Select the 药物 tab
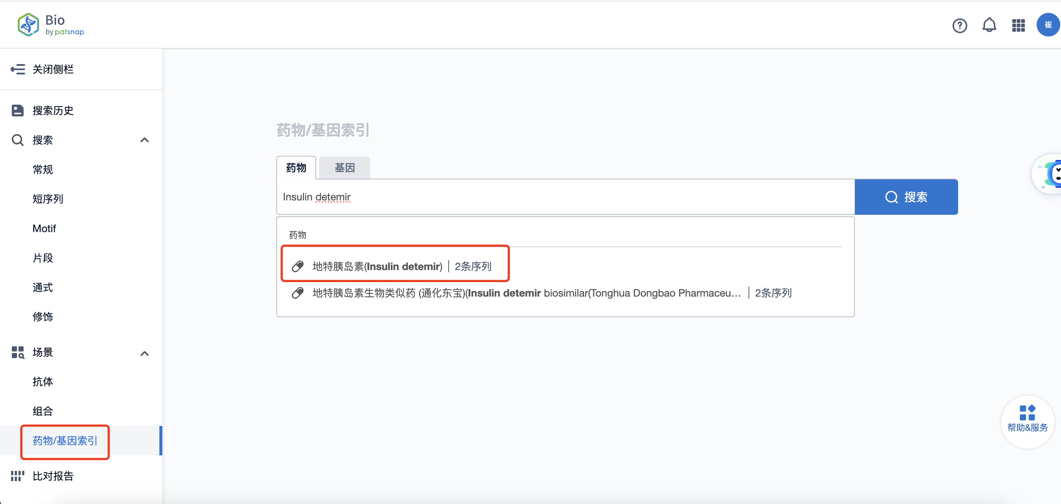 (x=296, y=168)
